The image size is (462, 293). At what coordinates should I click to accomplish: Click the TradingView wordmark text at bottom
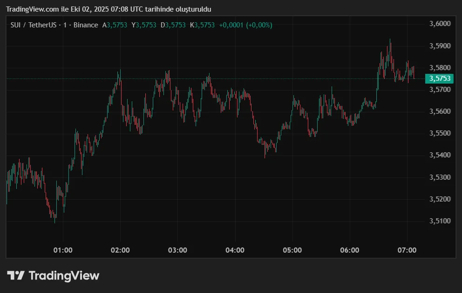(x=64, y=275)
